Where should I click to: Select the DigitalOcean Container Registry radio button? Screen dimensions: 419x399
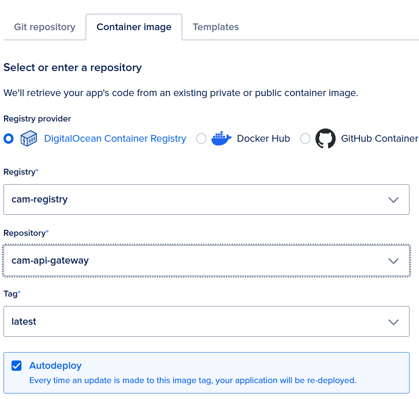click(x=8, y=139)
